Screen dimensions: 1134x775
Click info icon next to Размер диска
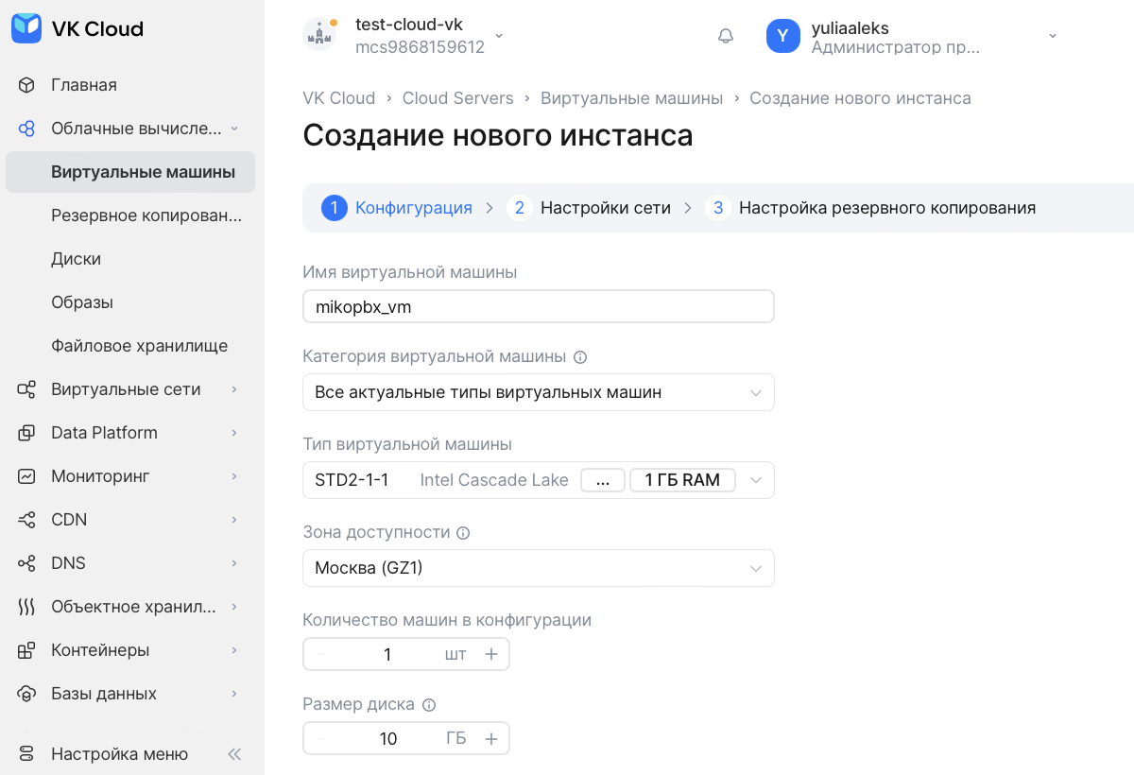pos(429,705)
